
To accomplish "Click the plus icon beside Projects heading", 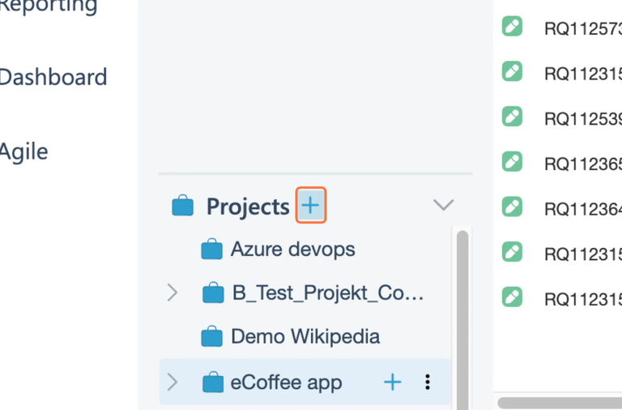I will pyautogui.click(x=311, y=206).
